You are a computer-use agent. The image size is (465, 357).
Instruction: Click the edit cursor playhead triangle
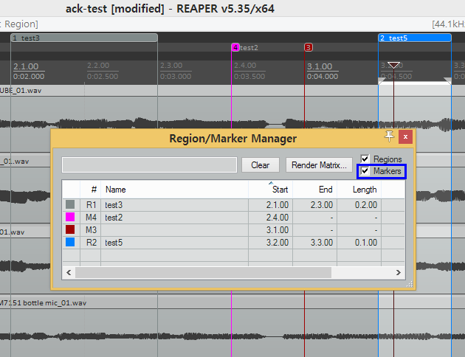click(393, 65)
